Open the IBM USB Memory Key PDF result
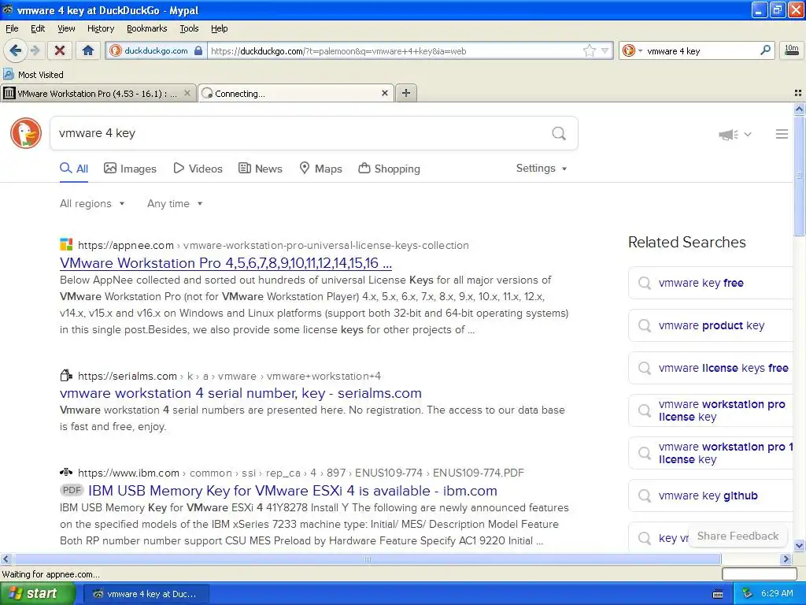 (x=293, y=491)
